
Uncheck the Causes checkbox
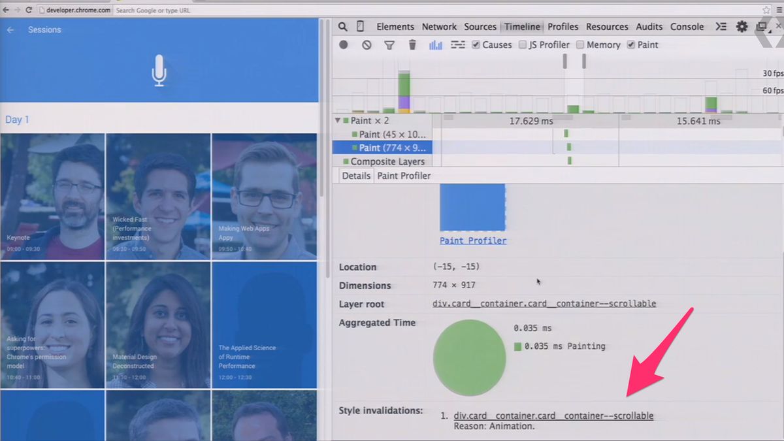(476, 45)
